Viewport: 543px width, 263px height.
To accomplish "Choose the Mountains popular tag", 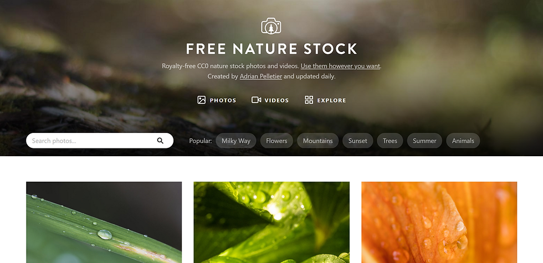I will 318,141.
